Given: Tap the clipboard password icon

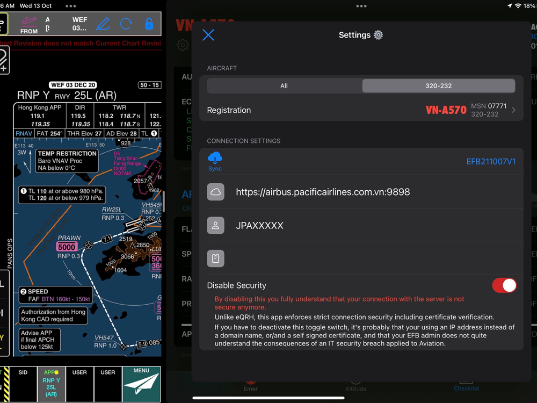Looking at the screenshot, I should (x=215, y=258).
